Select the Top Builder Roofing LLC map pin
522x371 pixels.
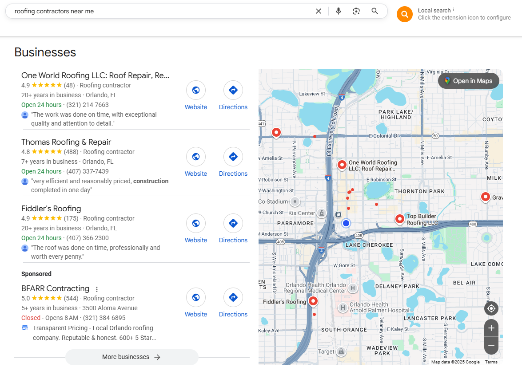400,218
